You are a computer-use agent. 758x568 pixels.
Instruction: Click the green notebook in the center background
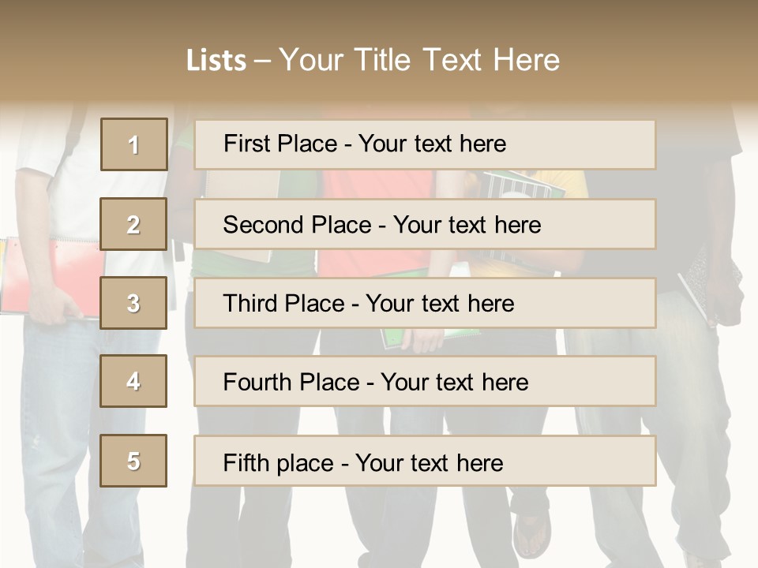click(411, 339)
